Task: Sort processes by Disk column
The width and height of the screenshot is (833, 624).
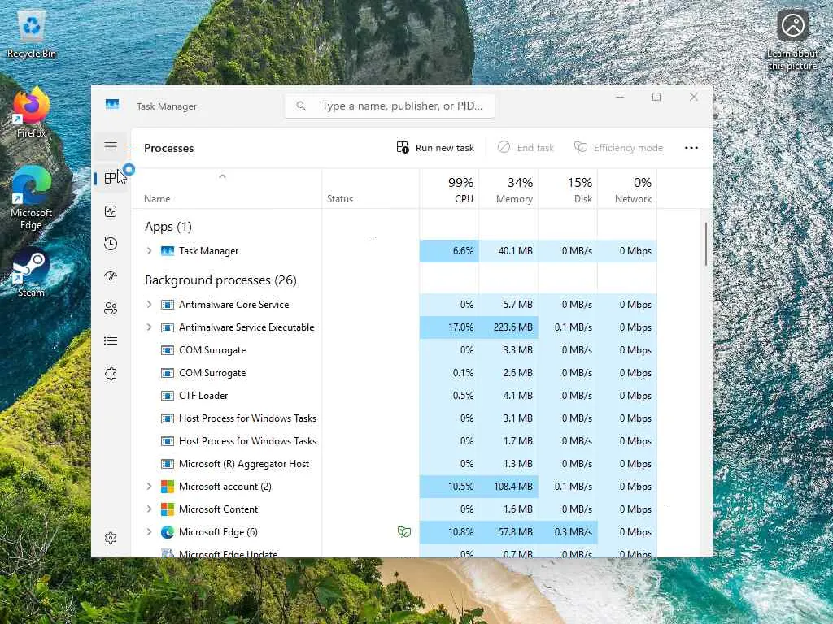Action: click(x=568, y=188)
